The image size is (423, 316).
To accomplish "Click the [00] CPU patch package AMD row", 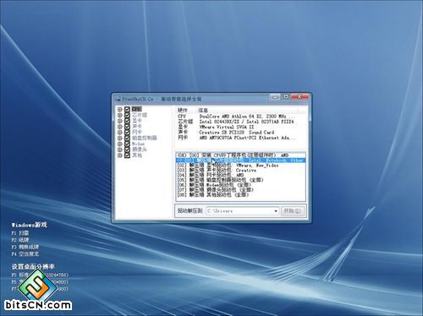I will tap(240, 155).
